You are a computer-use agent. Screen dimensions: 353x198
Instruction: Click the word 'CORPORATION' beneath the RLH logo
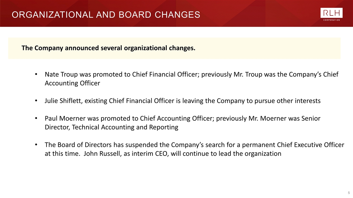331,20
